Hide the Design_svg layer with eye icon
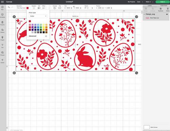The height and width of the screenshot is (131, 170). pyautogui.click(x=167, y=14)
